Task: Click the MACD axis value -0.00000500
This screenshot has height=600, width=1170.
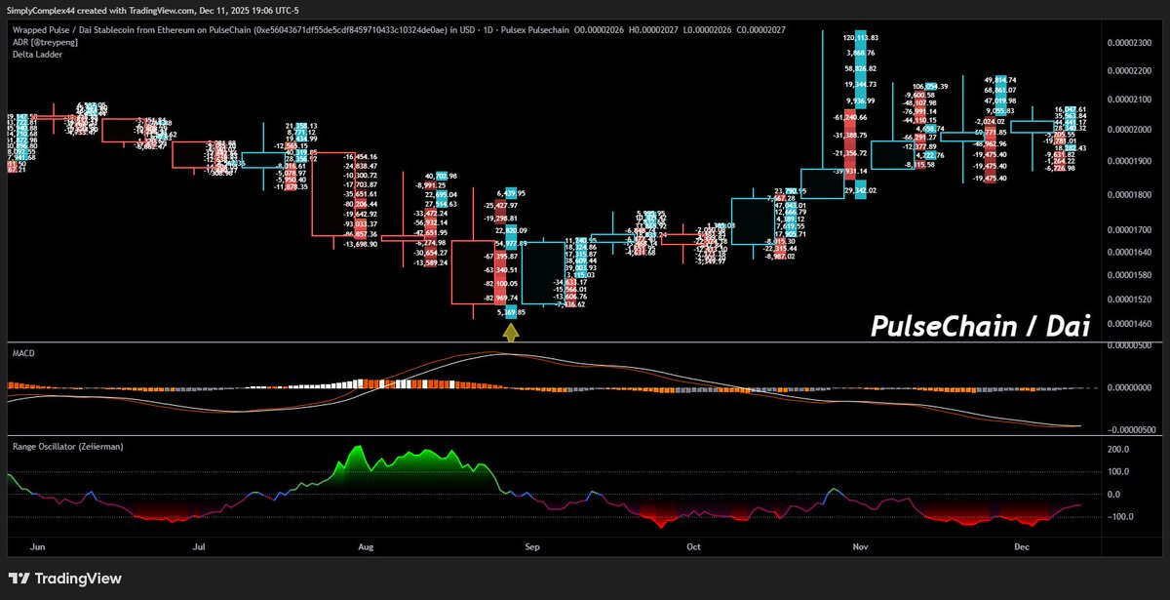Action: 1132,428
